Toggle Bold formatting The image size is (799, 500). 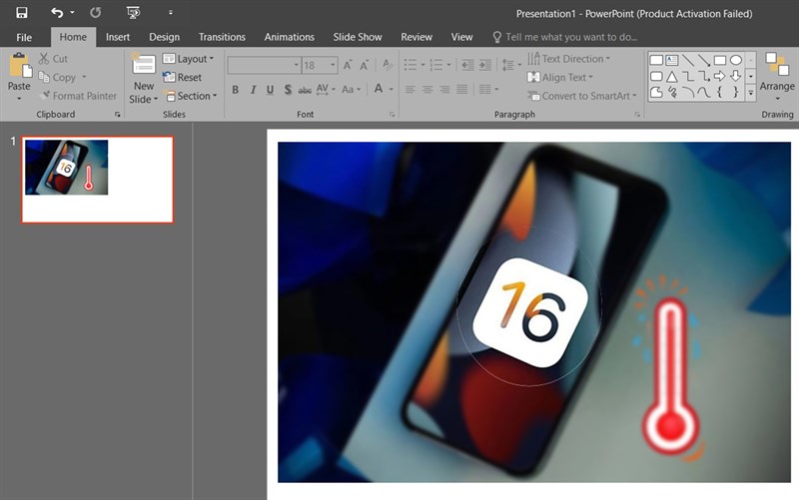point(235,90)
